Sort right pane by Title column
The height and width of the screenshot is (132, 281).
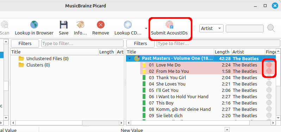click(170, 52)
